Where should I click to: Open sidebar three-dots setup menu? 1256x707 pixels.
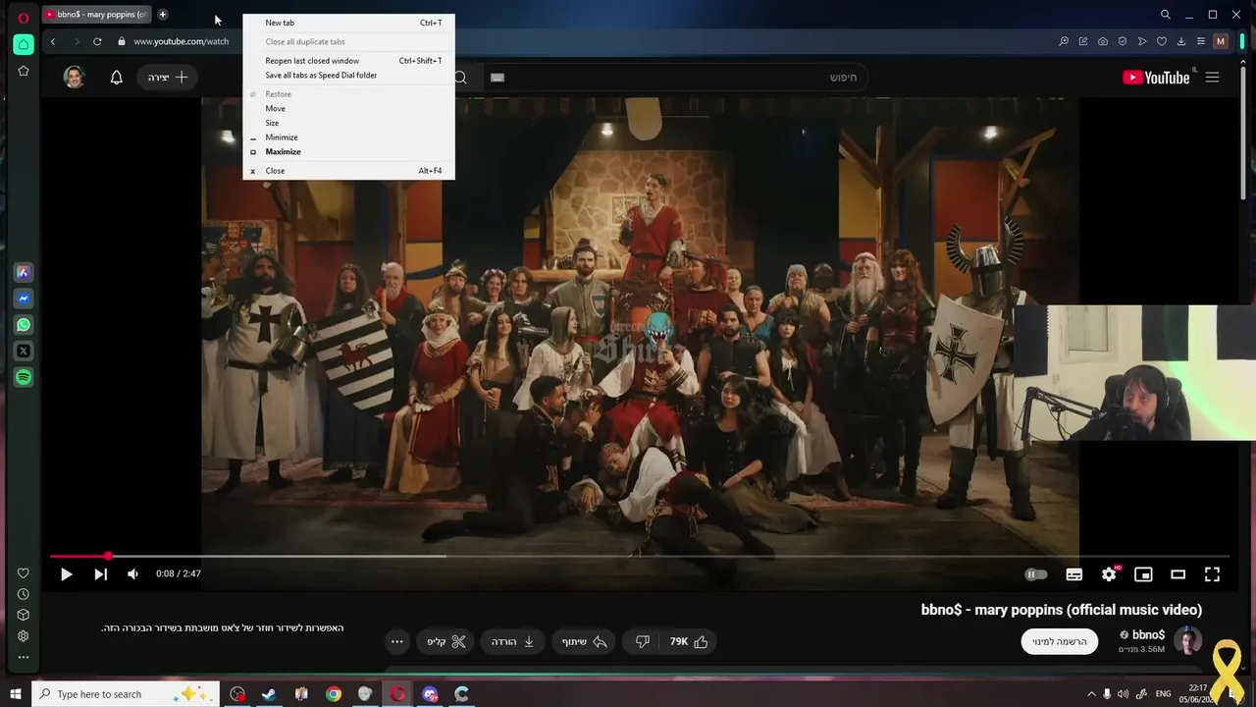coord(24,657)
